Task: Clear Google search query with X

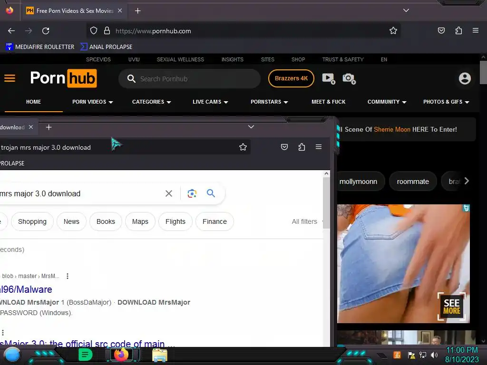Action: tap(169, 193)
